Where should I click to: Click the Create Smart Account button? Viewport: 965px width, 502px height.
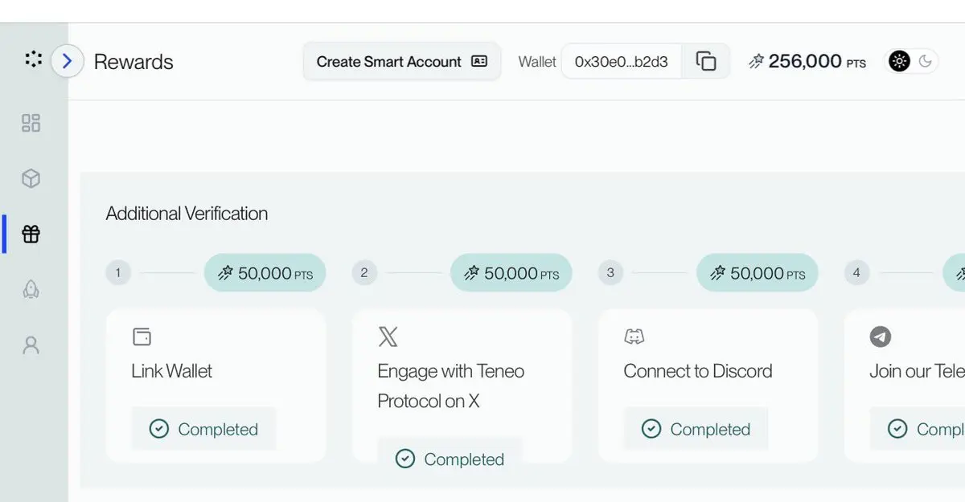pyautogui.click(x=401, y=62)
